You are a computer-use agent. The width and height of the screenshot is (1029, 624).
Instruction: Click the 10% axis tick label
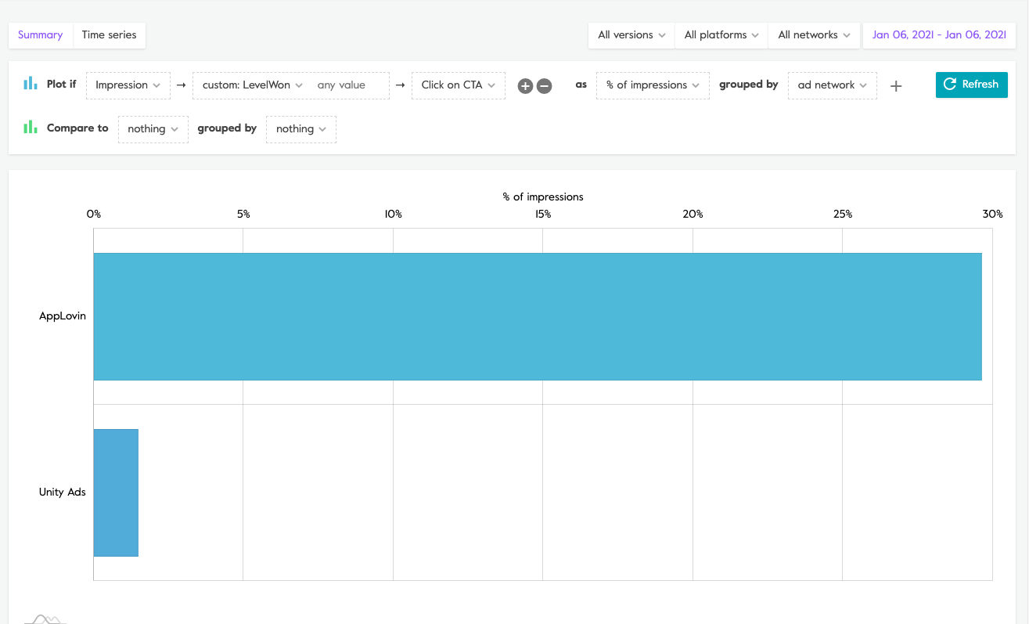[x=393, y=215]
